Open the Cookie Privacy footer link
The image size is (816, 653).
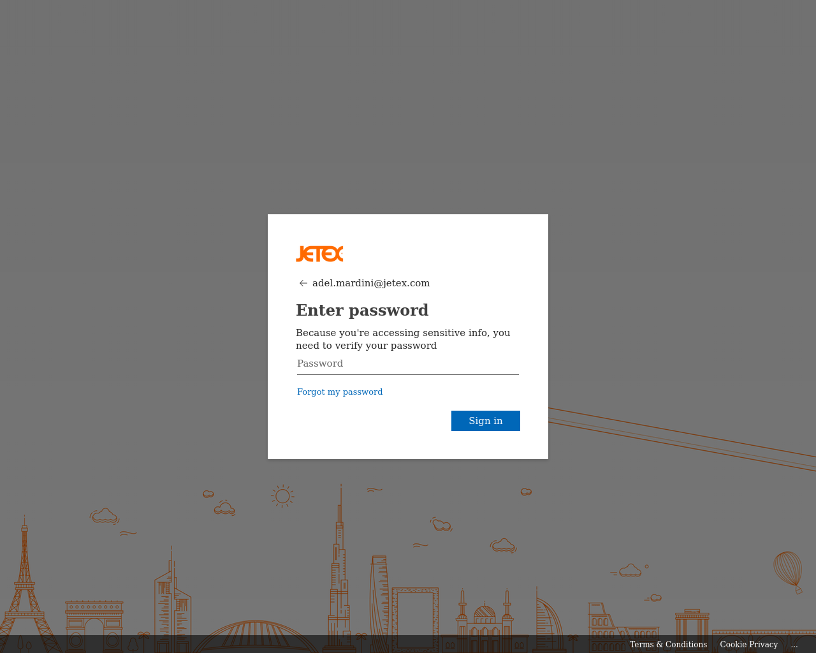point(749,644)
